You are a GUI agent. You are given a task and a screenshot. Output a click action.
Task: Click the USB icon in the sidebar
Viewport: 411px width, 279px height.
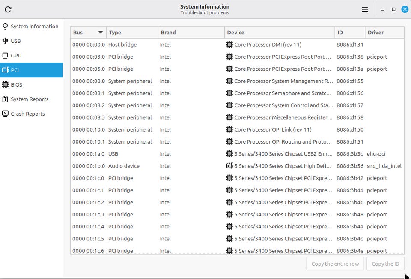pos(5,41)
